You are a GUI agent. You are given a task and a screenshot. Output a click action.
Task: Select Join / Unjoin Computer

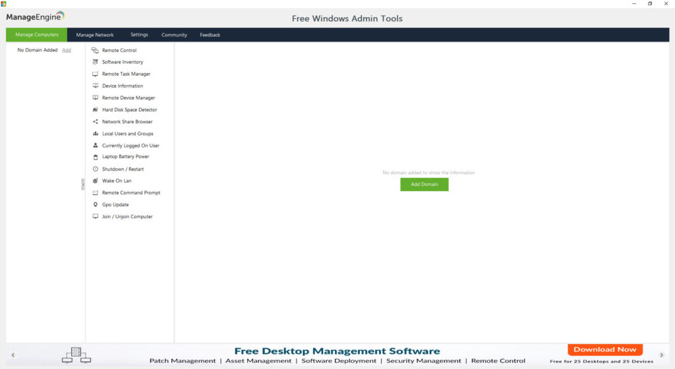[127, 216]
